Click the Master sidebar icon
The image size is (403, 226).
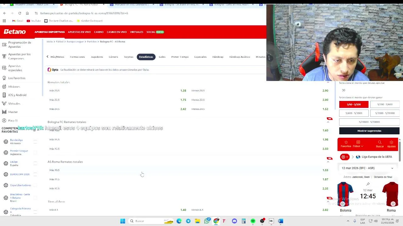[4, 112]
